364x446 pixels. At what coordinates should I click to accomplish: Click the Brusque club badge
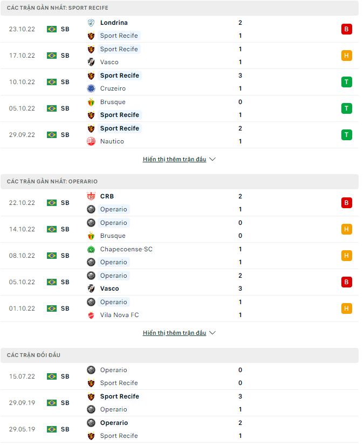[91, 101]
